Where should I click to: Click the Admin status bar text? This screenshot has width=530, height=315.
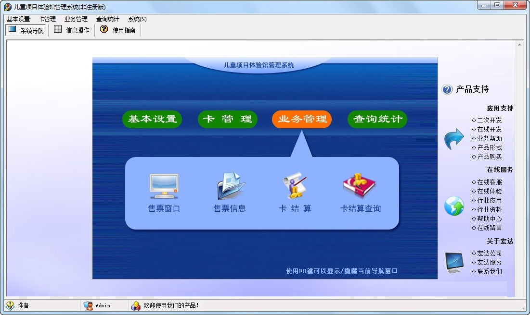[x=103, y=305]
